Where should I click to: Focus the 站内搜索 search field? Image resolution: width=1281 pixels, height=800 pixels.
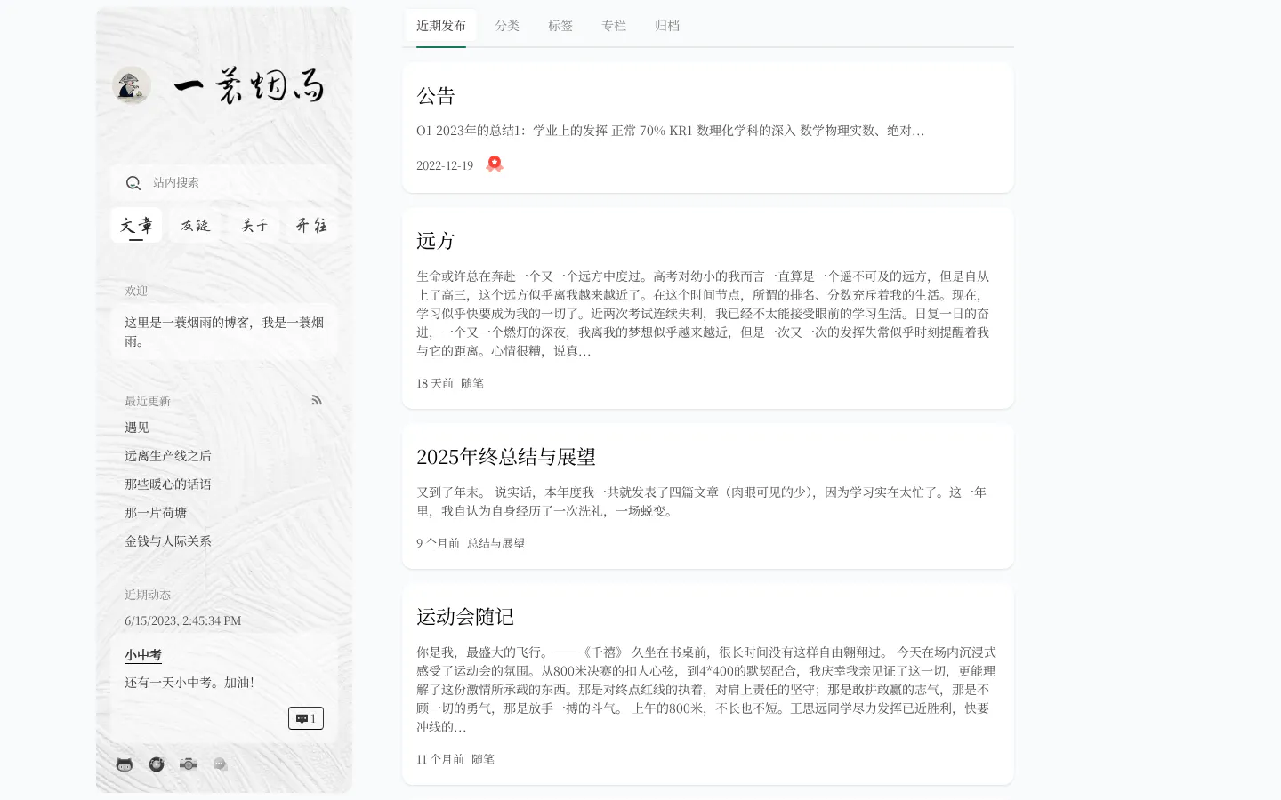pyautogui.click(x=224, y=182)
